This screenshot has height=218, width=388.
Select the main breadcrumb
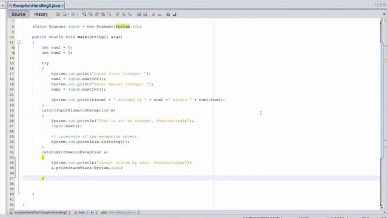[x=79, y=213]
